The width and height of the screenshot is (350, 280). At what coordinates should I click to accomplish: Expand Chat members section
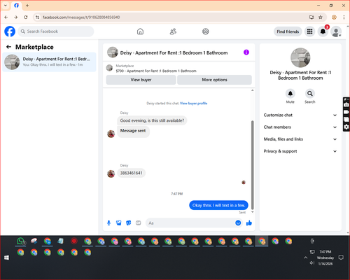point(300,127)
